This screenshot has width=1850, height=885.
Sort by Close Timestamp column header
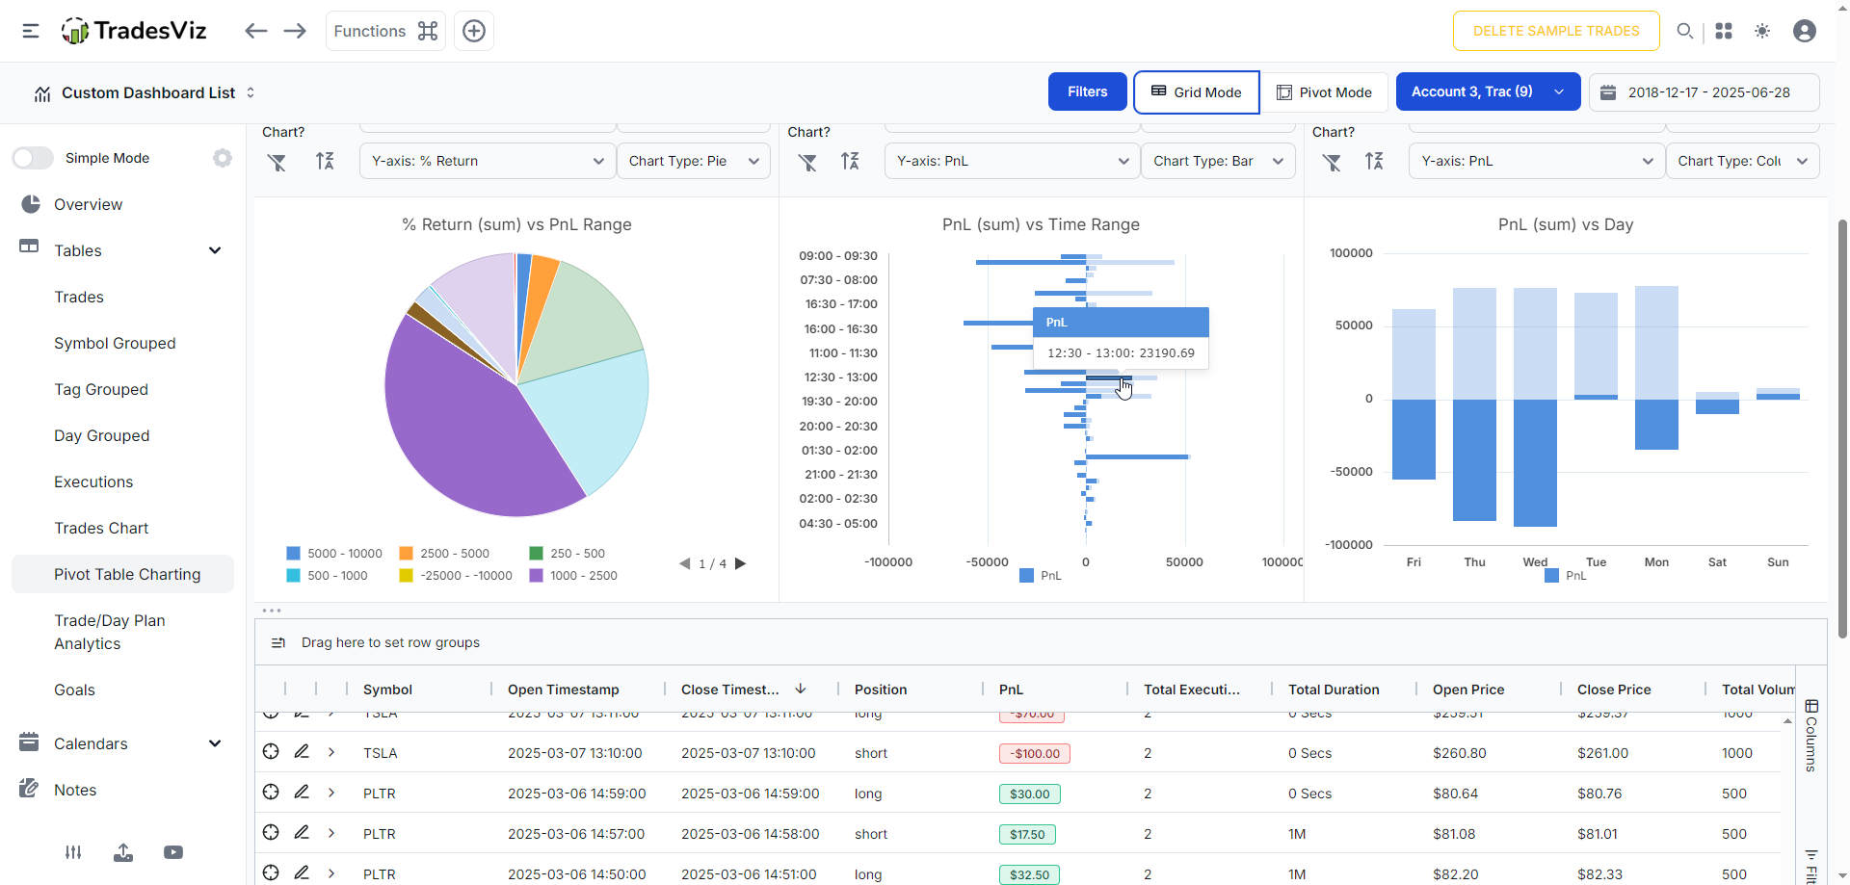point(730,690)
